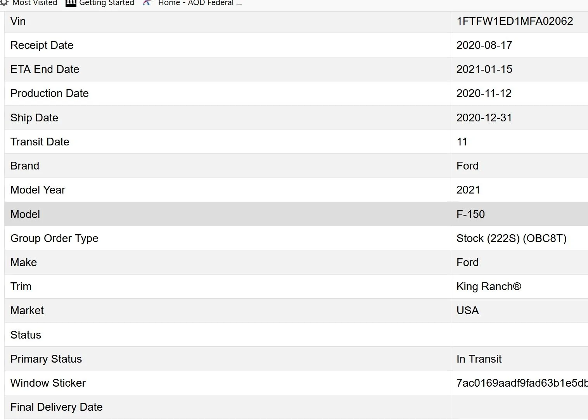
Task: Click the Most Visited gear icon
Action: pyautogui.click(x=4, y=3)
